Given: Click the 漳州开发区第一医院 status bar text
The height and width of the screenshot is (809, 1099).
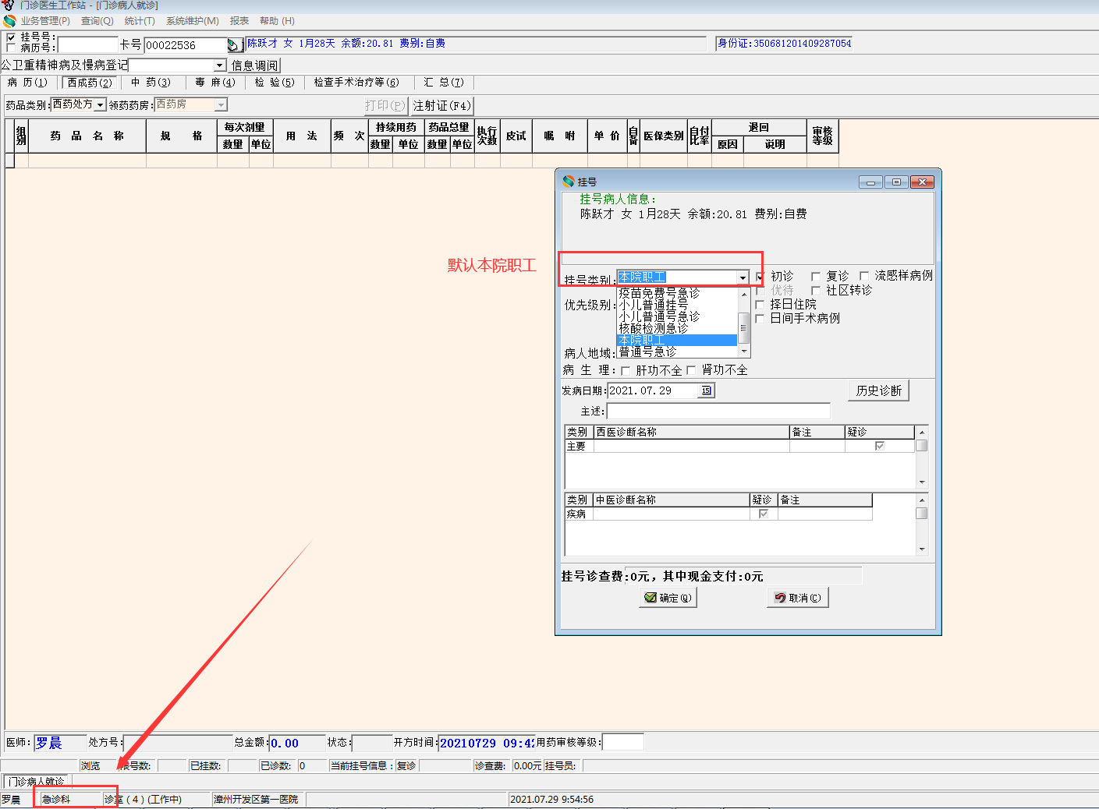Looking at the screenshot, I should 257,800.
